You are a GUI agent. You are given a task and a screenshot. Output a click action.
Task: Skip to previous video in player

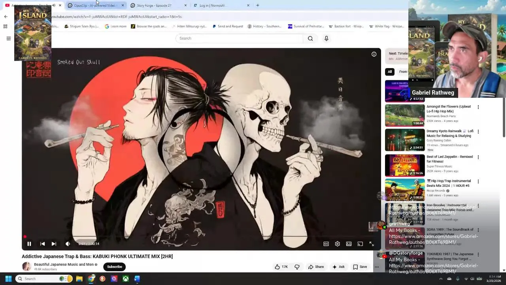point(42,244)
